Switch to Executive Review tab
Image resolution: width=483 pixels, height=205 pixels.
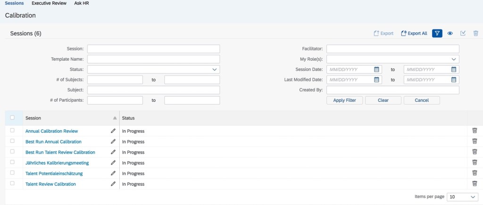(x=49, y=3)
